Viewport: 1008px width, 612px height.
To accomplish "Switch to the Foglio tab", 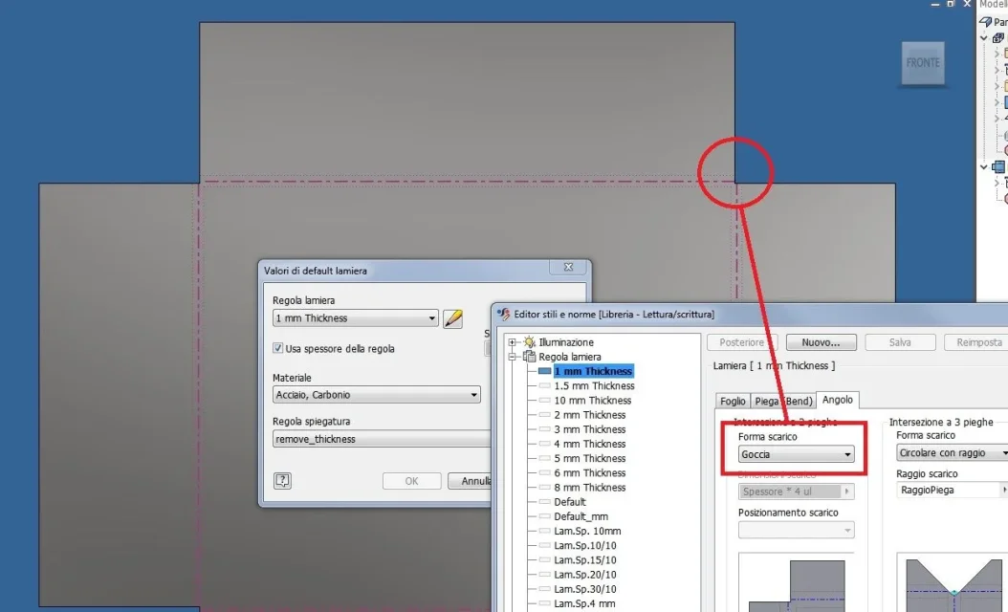I will point(733,401).
